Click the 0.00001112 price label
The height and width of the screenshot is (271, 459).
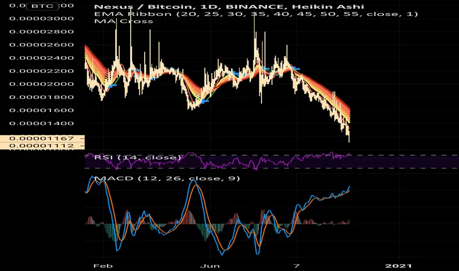42,146
